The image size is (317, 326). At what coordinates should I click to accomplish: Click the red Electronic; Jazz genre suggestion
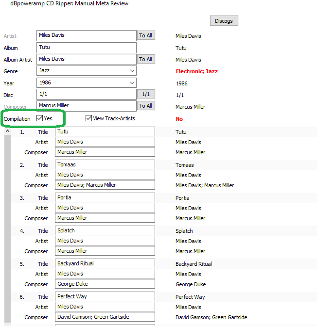point(196,71)
